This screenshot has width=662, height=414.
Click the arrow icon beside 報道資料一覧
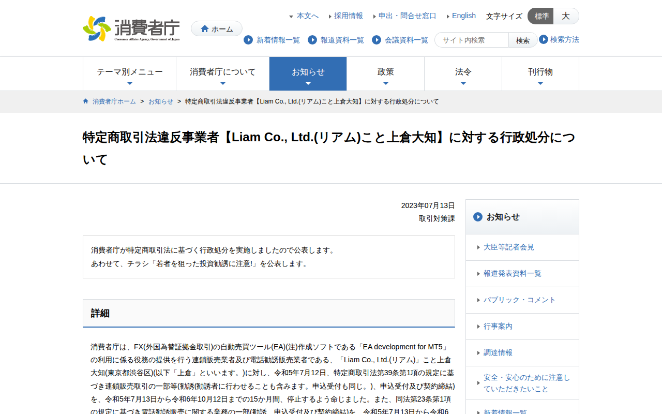pyautogui.click(x=312, y=40)
